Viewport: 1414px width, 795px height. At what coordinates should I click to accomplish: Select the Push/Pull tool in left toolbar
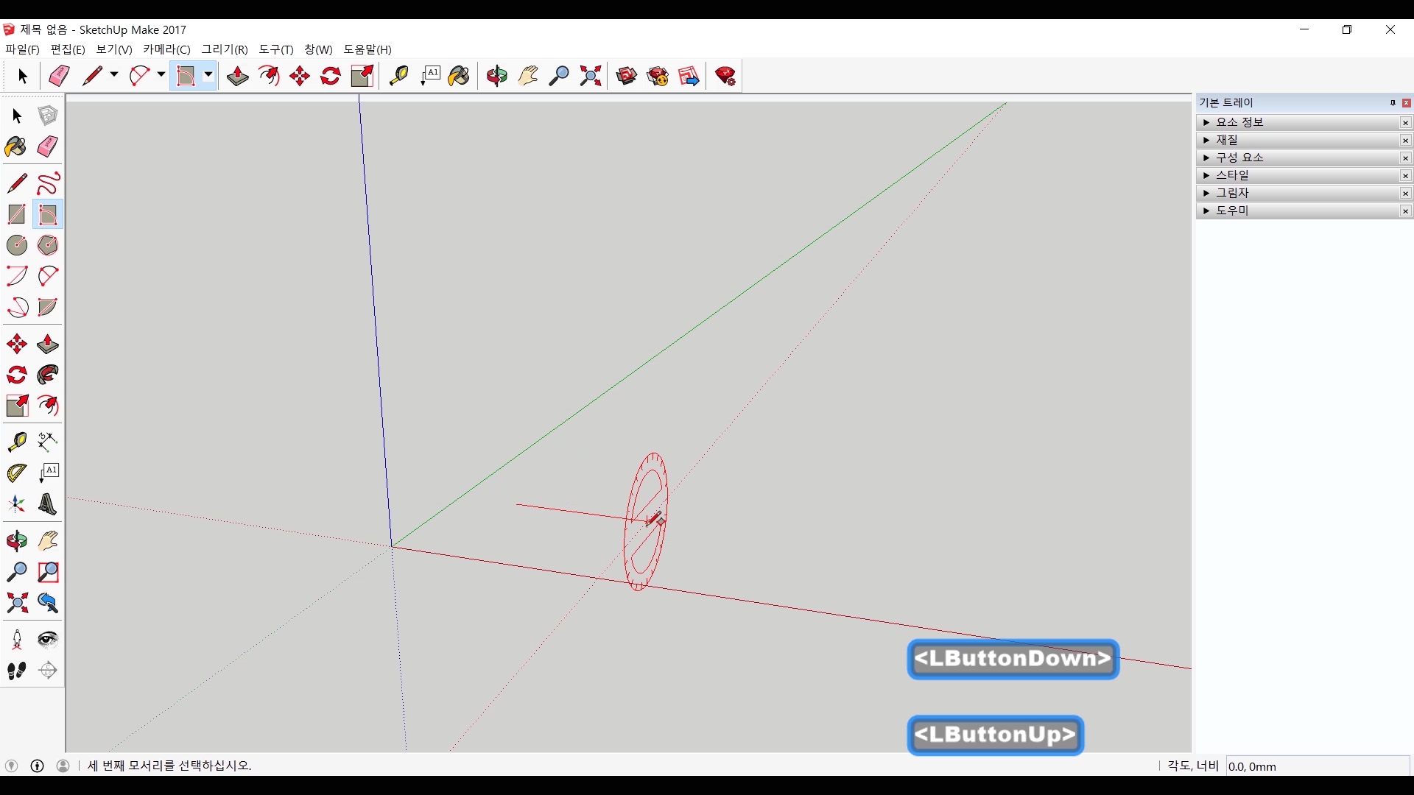tap(48, 344)
